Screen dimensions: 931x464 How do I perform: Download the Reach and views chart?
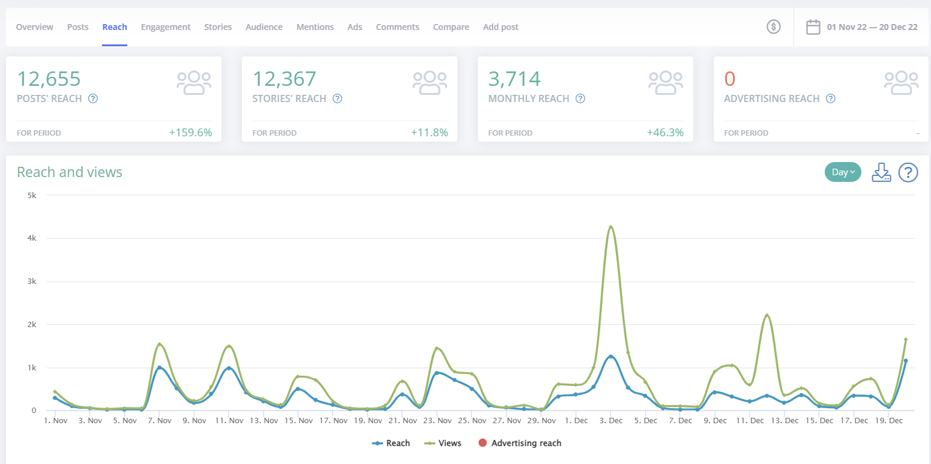[x=881, y=172]
